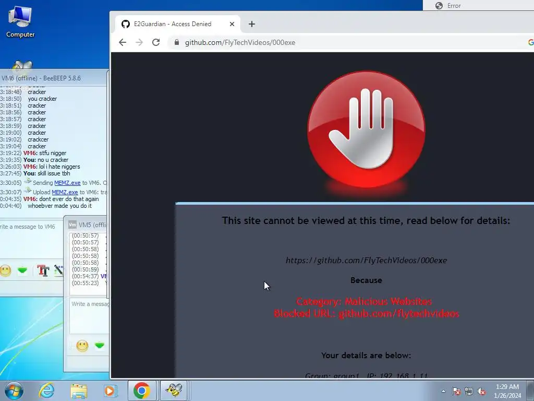Open Windows Explorer folder from taskbar

tap(79, 391)
